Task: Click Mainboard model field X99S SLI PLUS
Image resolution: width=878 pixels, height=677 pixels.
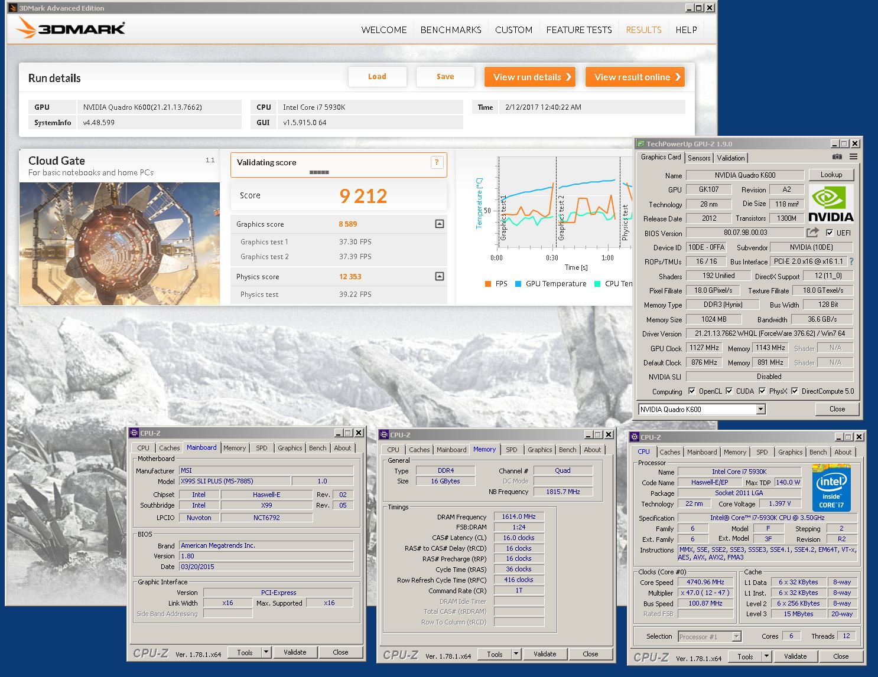Action: [x=235, y=481]
